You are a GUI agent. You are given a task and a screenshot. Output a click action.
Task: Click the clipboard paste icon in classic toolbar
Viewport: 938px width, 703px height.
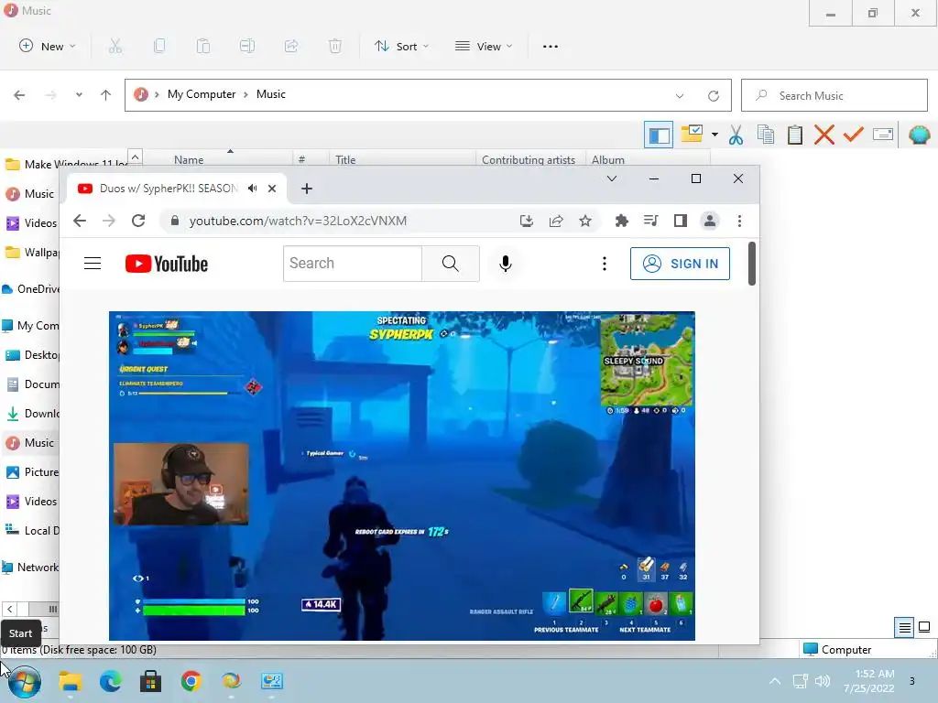(794, 135)
